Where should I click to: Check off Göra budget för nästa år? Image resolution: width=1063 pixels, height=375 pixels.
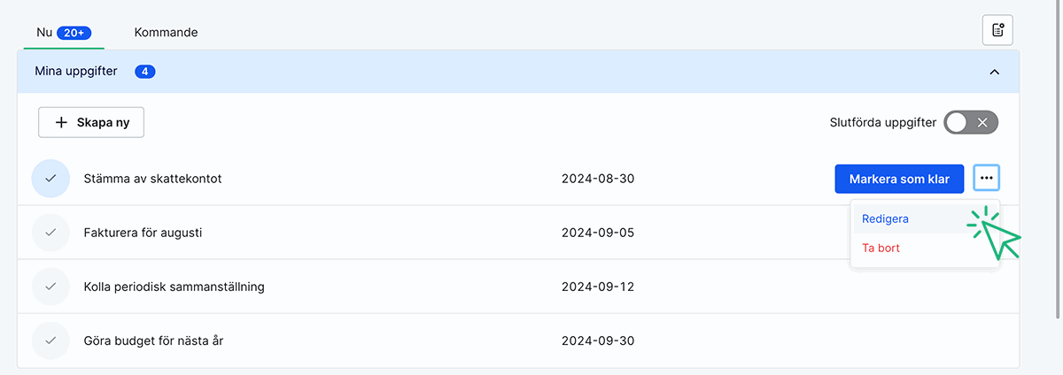50,341
